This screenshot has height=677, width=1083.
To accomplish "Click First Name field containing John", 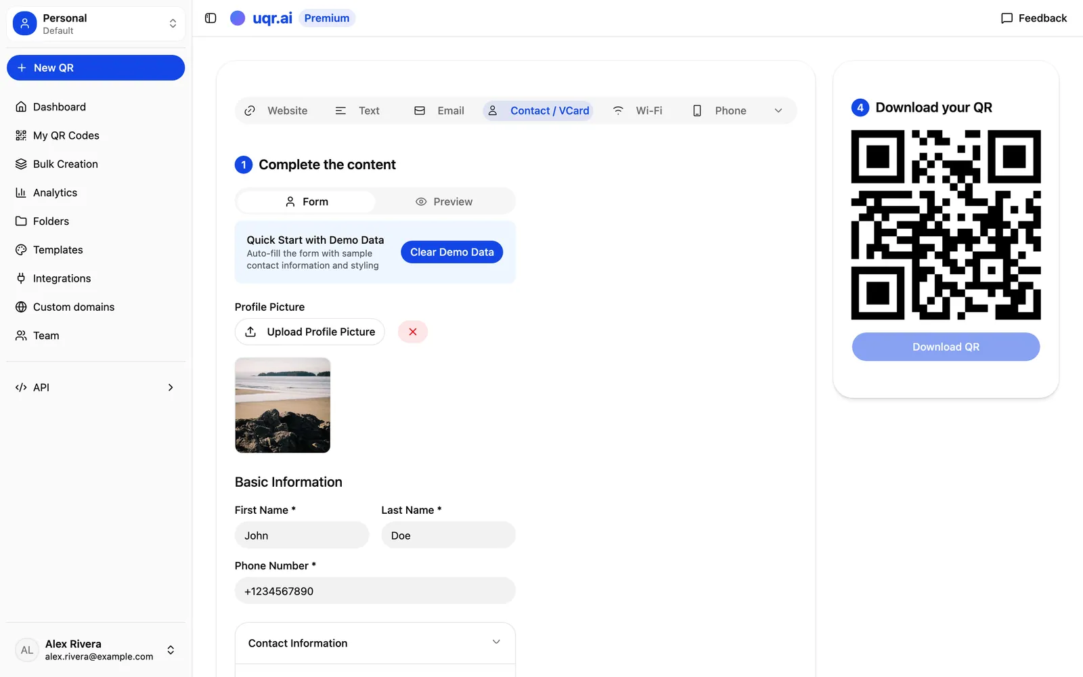I will click(302, 535).
